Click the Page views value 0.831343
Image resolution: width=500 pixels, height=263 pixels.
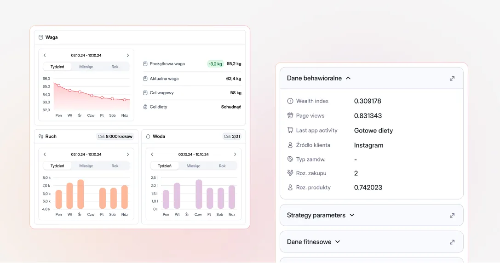368,116
